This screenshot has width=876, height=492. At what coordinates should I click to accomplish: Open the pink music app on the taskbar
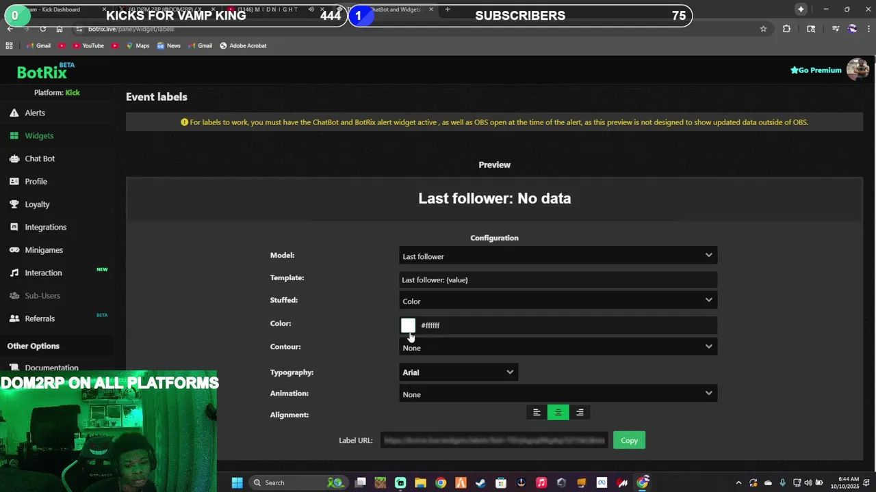[541, 482]
